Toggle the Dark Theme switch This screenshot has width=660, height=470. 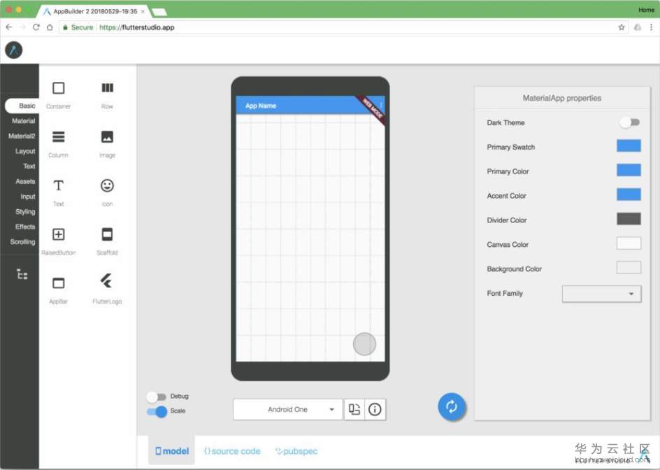pos(630,122)
